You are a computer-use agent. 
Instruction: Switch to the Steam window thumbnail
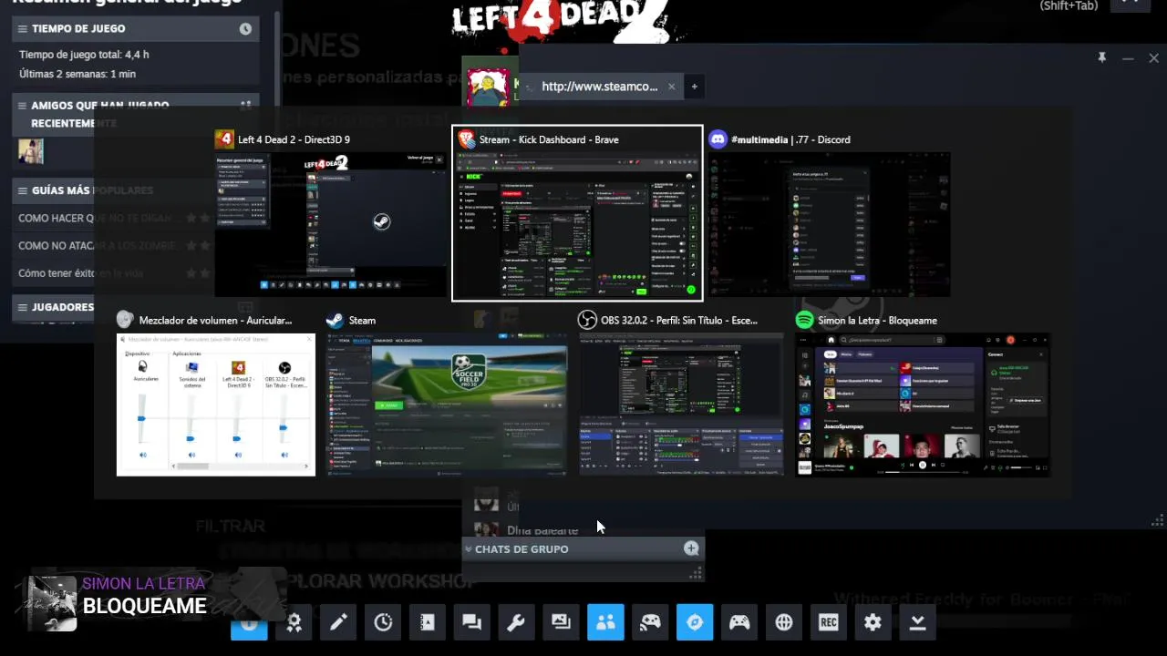(x=447, y=394)
